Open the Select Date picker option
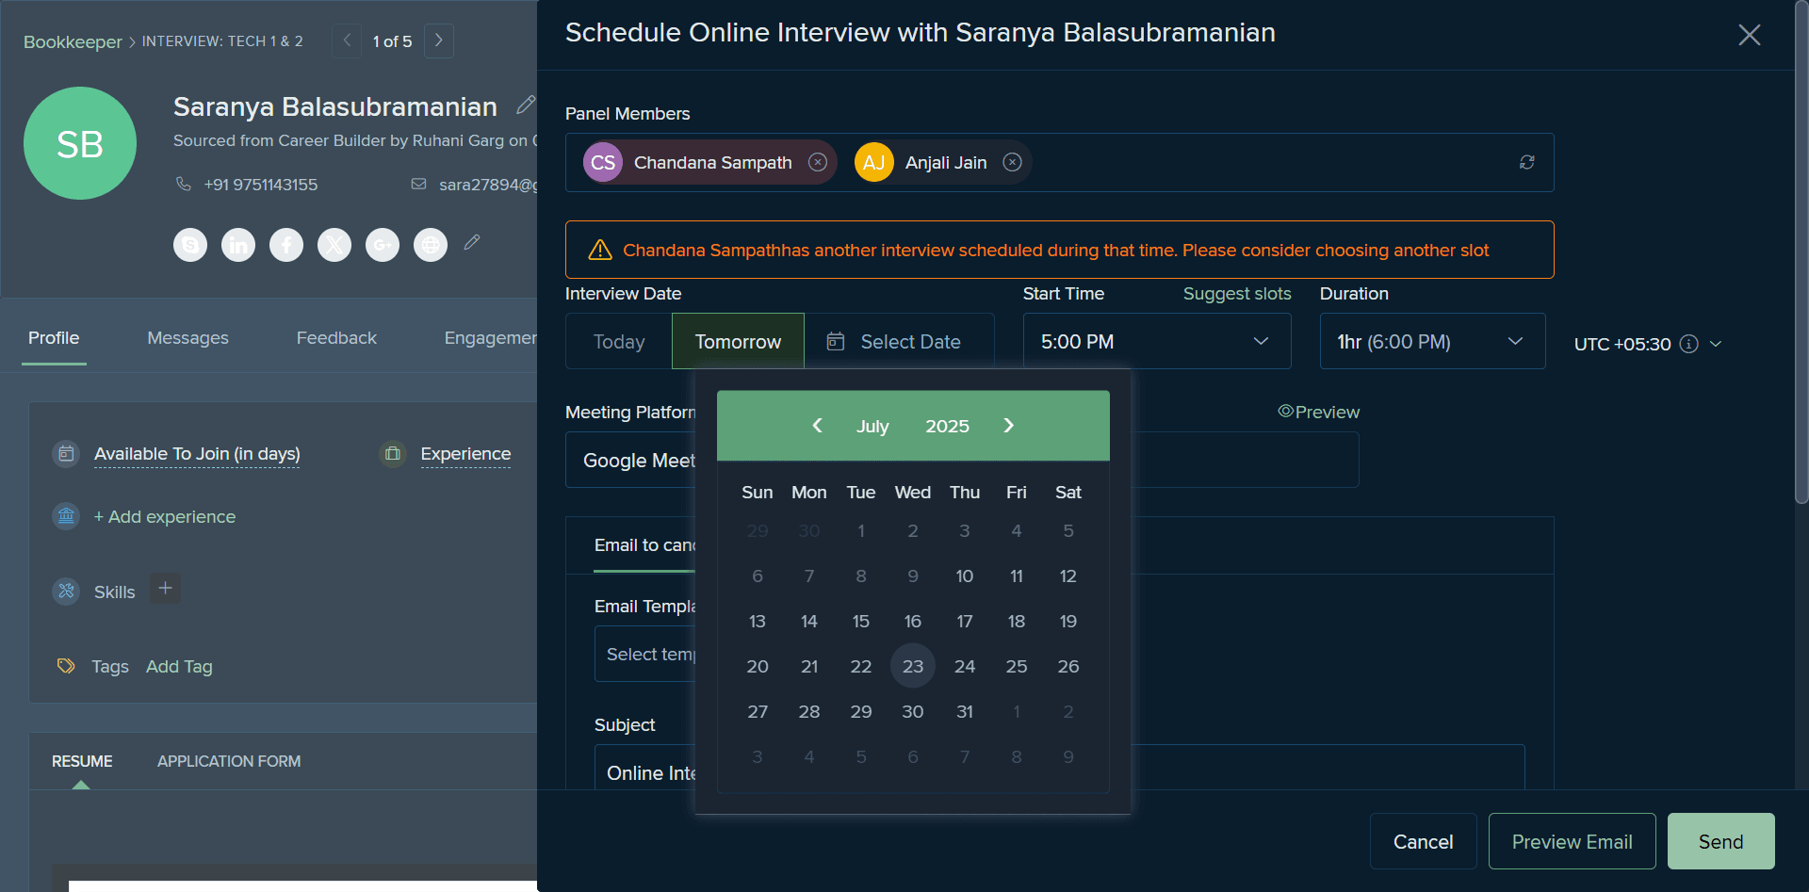The image size is (1809, 892). coord(893,341)
